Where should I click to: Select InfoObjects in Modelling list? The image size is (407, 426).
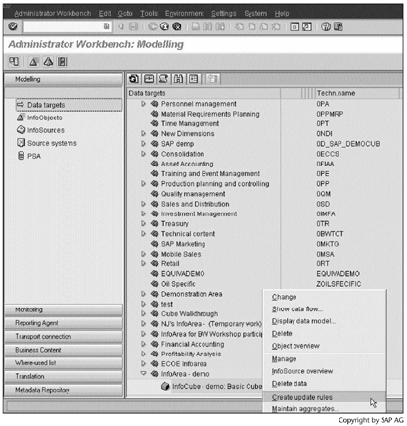click(39, 118)
